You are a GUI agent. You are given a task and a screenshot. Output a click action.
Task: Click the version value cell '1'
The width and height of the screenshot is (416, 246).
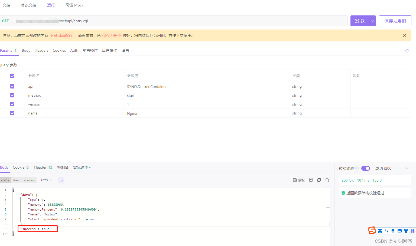click(207, 104)
